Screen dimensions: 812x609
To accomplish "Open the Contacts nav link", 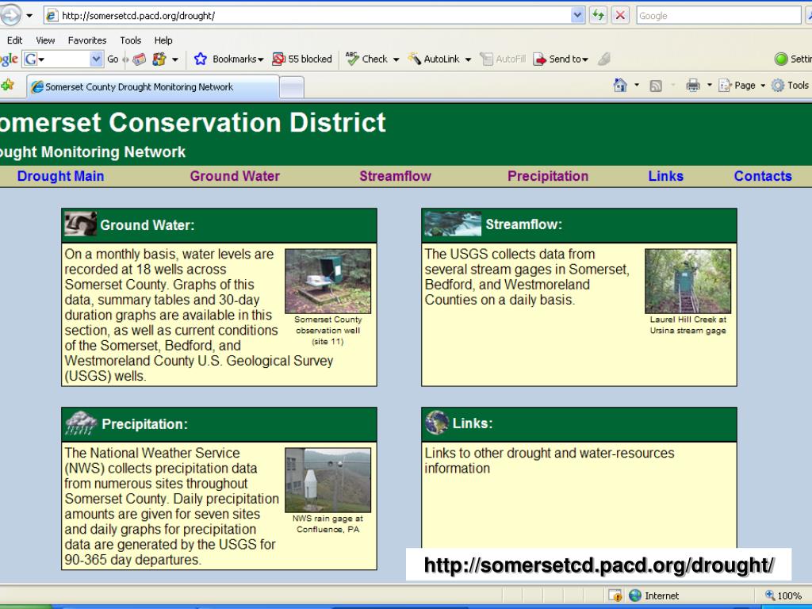I will point(763,176).
